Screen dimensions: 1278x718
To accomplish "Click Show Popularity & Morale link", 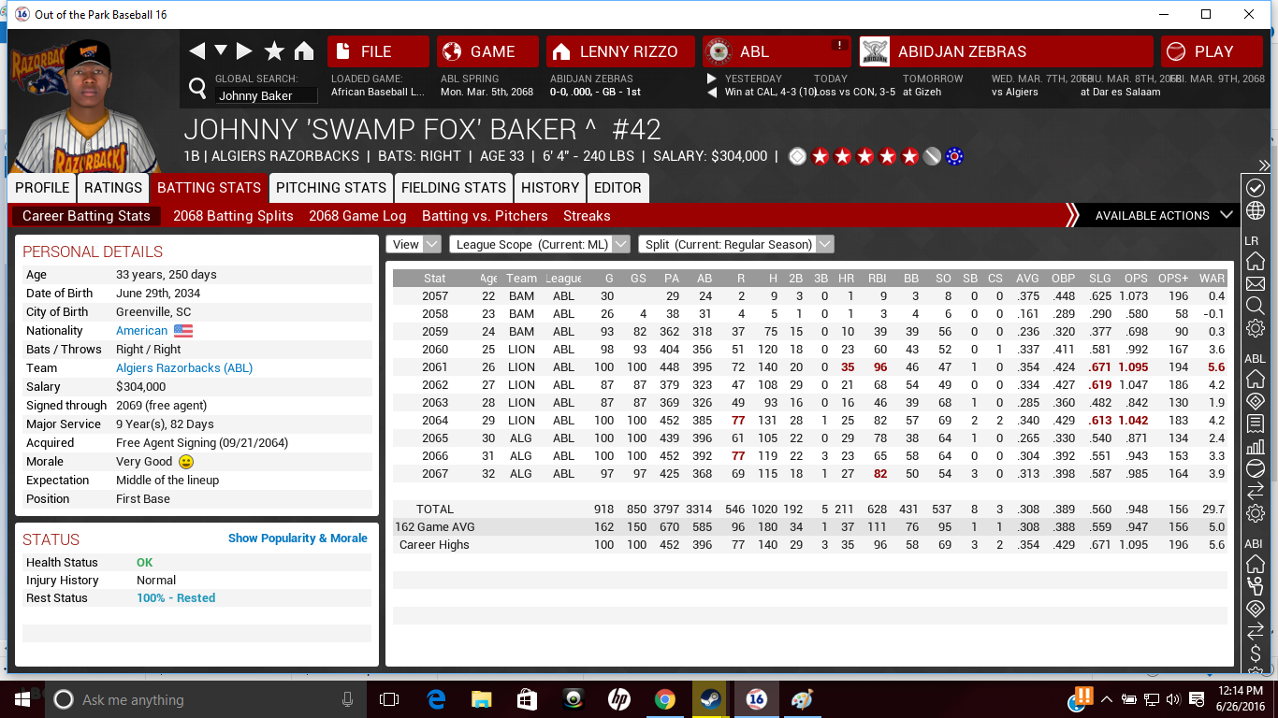I will pyautogui.click(x=298, y=538).
